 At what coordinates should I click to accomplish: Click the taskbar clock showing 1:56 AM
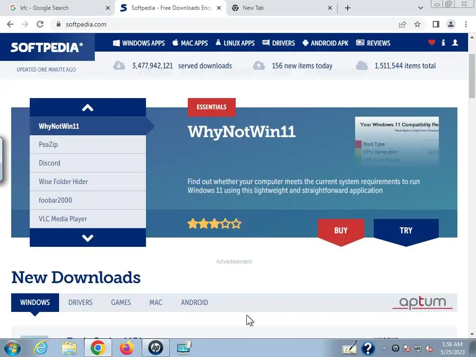pyautogui.click(x=452, y=348)
